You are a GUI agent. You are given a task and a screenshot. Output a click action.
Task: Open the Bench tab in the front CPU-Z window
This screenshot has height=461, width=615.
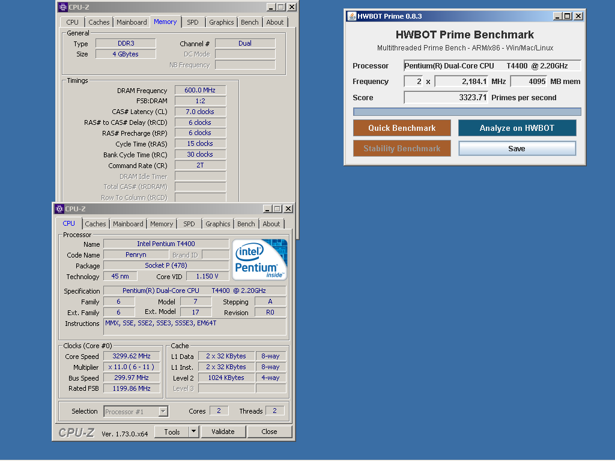(246, 224)
